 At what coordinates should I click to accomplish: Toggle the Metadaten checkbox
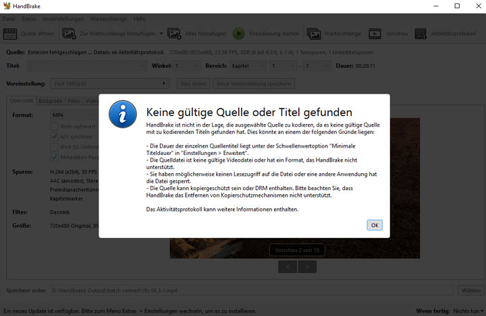[x=54, y=157]
